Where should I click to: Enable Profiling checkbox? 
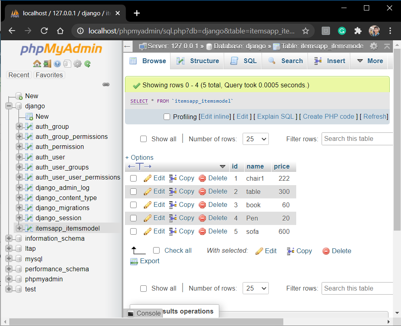[167, 117]
